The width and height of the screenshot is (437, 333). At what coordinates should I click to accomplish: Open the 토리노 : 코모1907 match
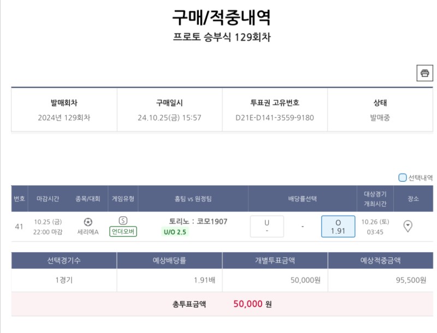(198, 221)
